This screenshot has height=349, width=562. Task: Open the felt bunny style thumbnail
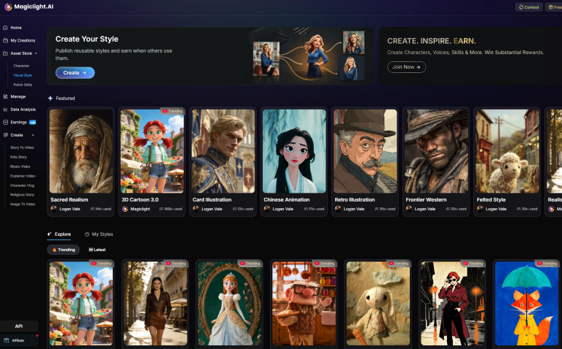click(378, 303)
